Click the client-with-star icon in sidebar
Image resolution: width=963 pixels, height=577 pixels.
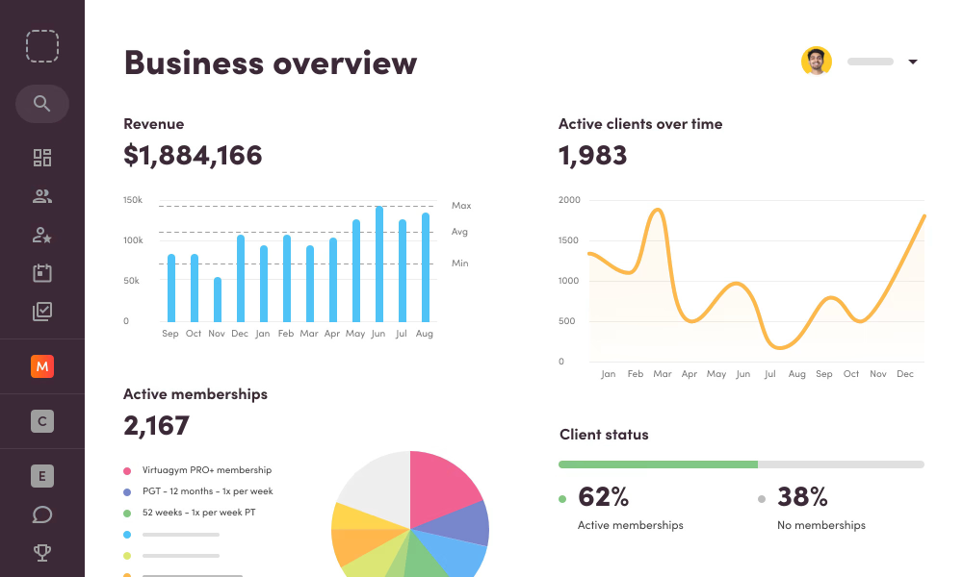(41, 236)
